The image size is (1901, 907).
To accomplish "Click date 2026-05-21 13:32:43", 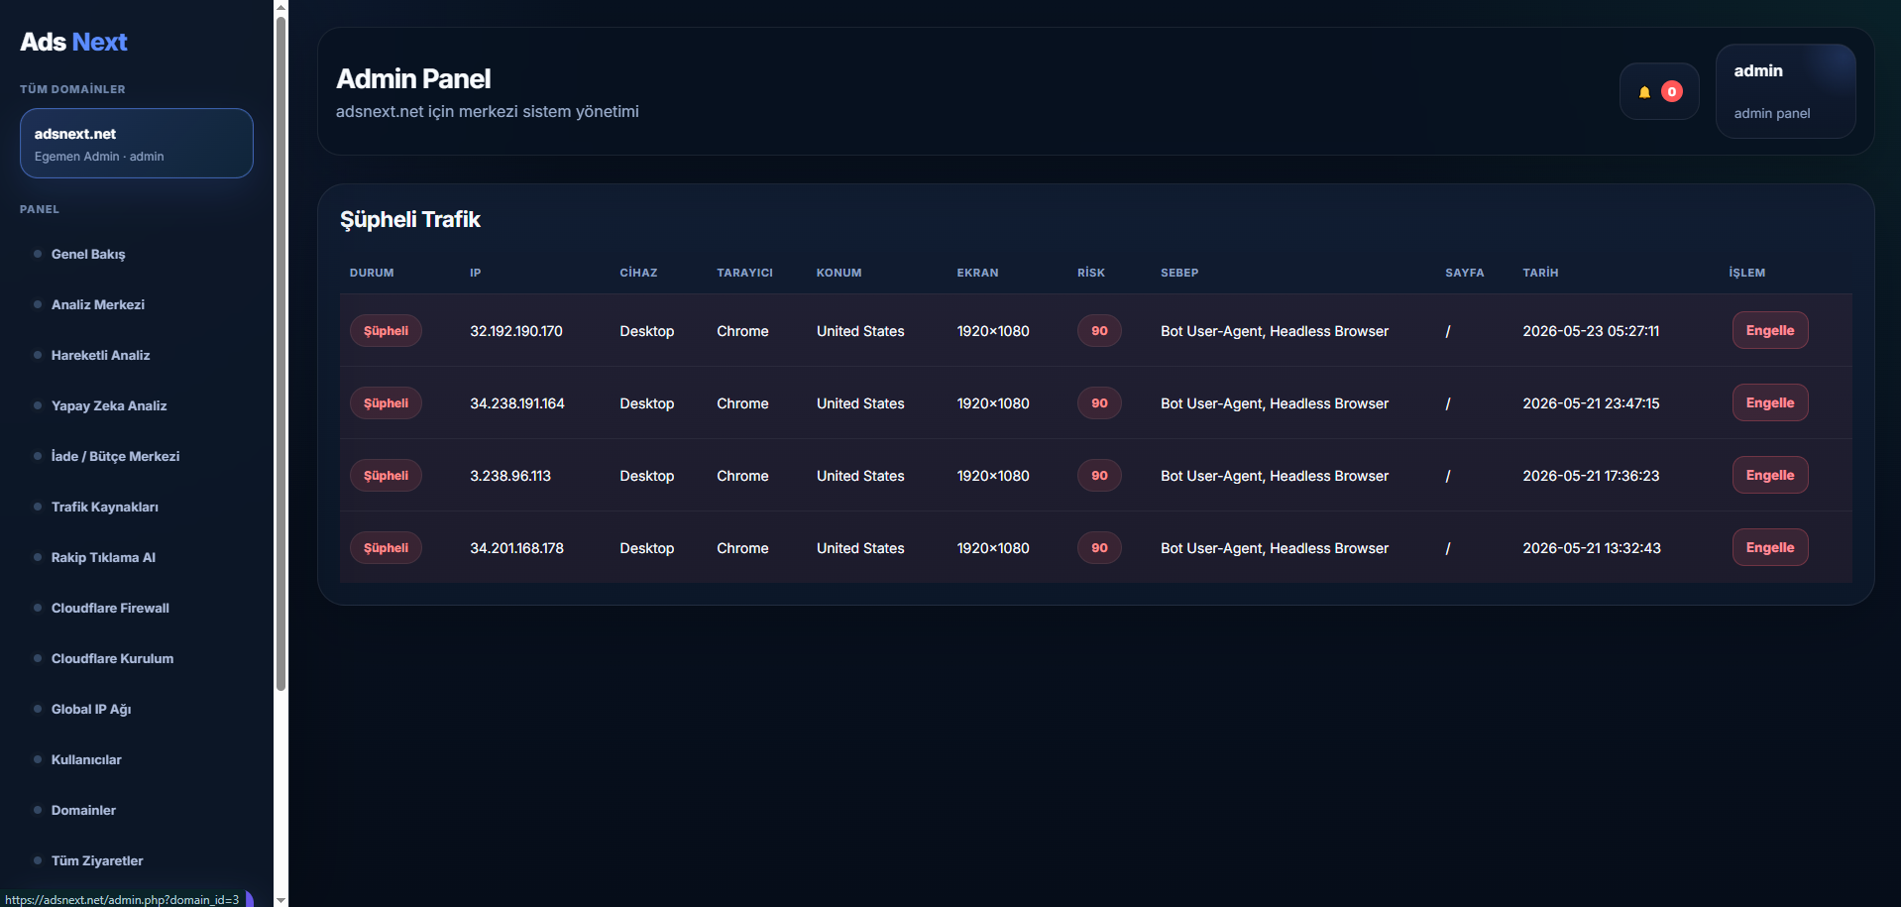I will (x=1592, y=548).
